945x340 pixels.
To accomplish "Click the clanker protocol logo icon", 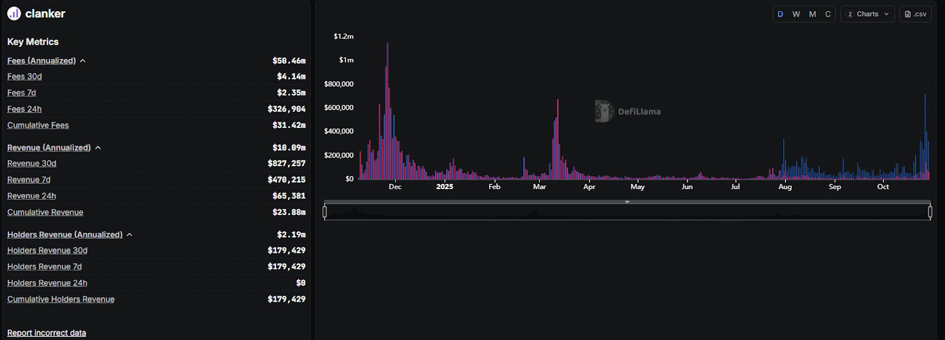I will 14,14.
